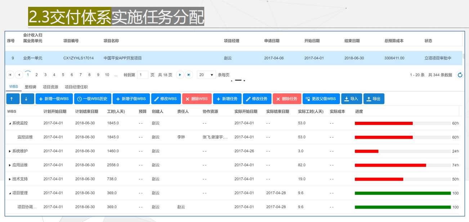Click the page number input field
This screenshot has width=469, height=222.
coord(143,75)
